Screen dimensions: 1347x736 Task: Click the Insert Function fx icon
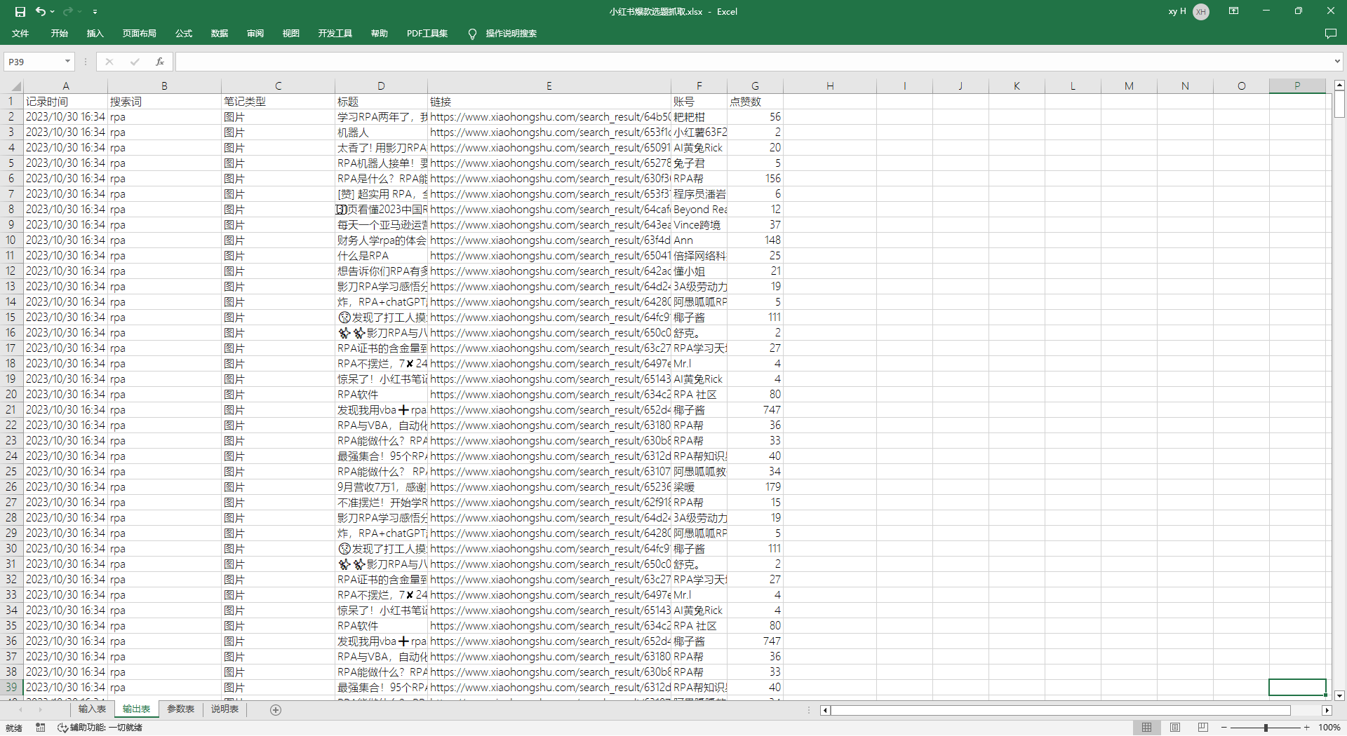coord(160,62)
